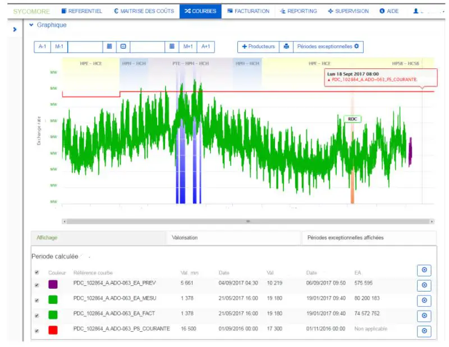Click the printer icon button

286,47
